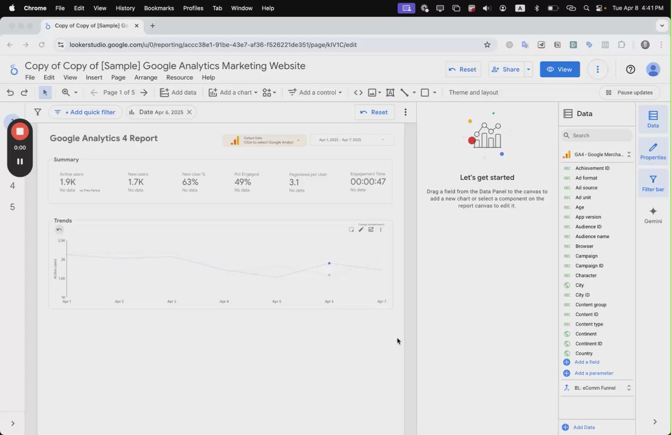Click Add data in the toolbar
The width and height of the screenshot is (671, 435).
[178, 92]
